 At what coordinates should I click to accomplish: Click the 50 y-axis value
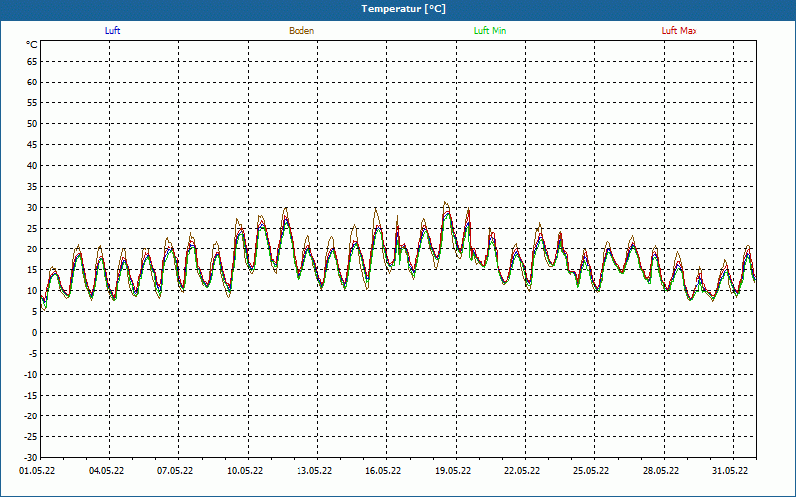point(32,123)
